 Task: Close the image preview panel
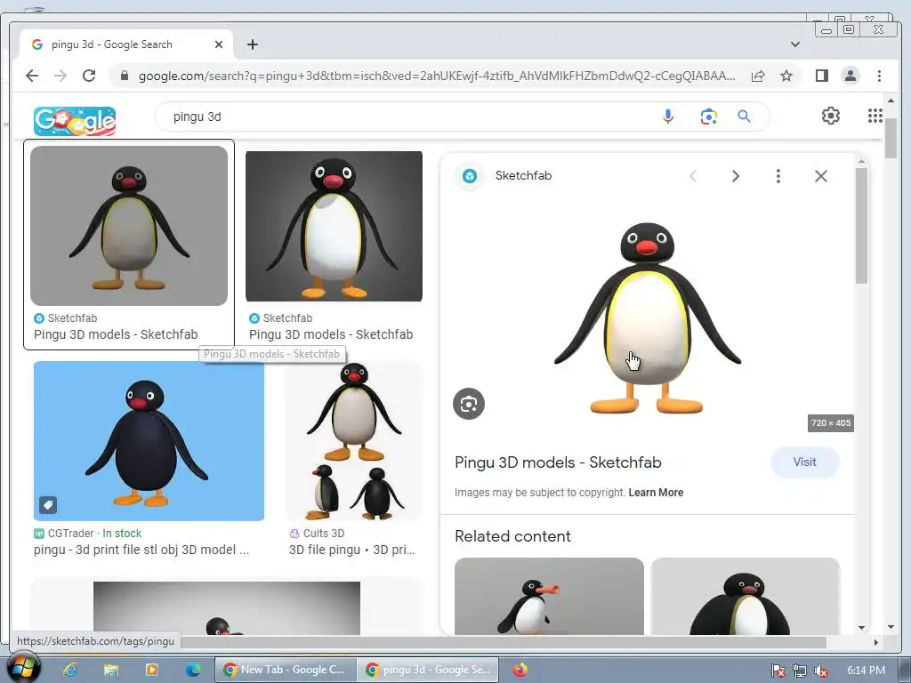(820, 176)
